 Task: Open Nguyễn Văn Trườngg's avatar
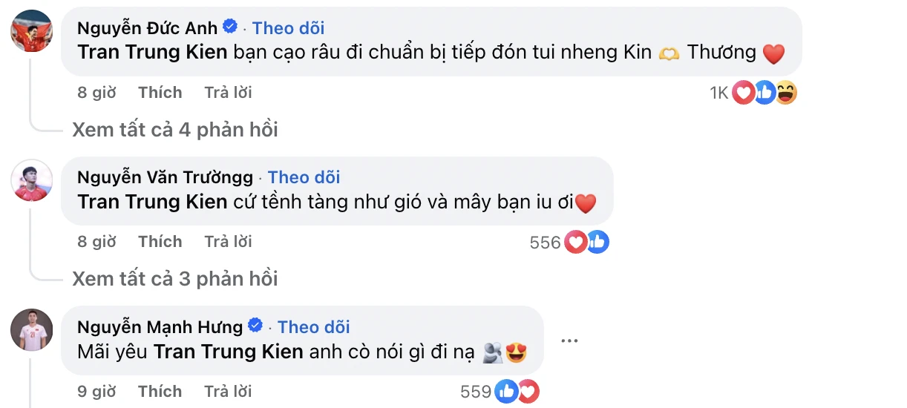tap(31, 180)
